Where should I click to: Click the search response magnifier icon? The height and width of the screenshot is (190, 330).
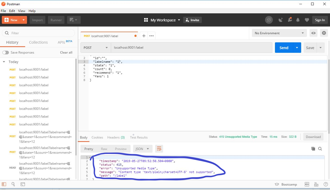pyautogui.click(x=320, y=149)
